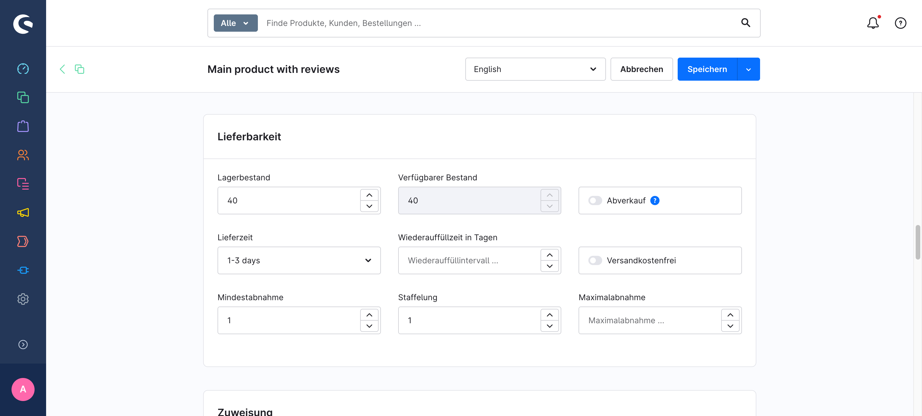Open the notifications bell
The height and width of the screenshot is (416, 922).
873,23
